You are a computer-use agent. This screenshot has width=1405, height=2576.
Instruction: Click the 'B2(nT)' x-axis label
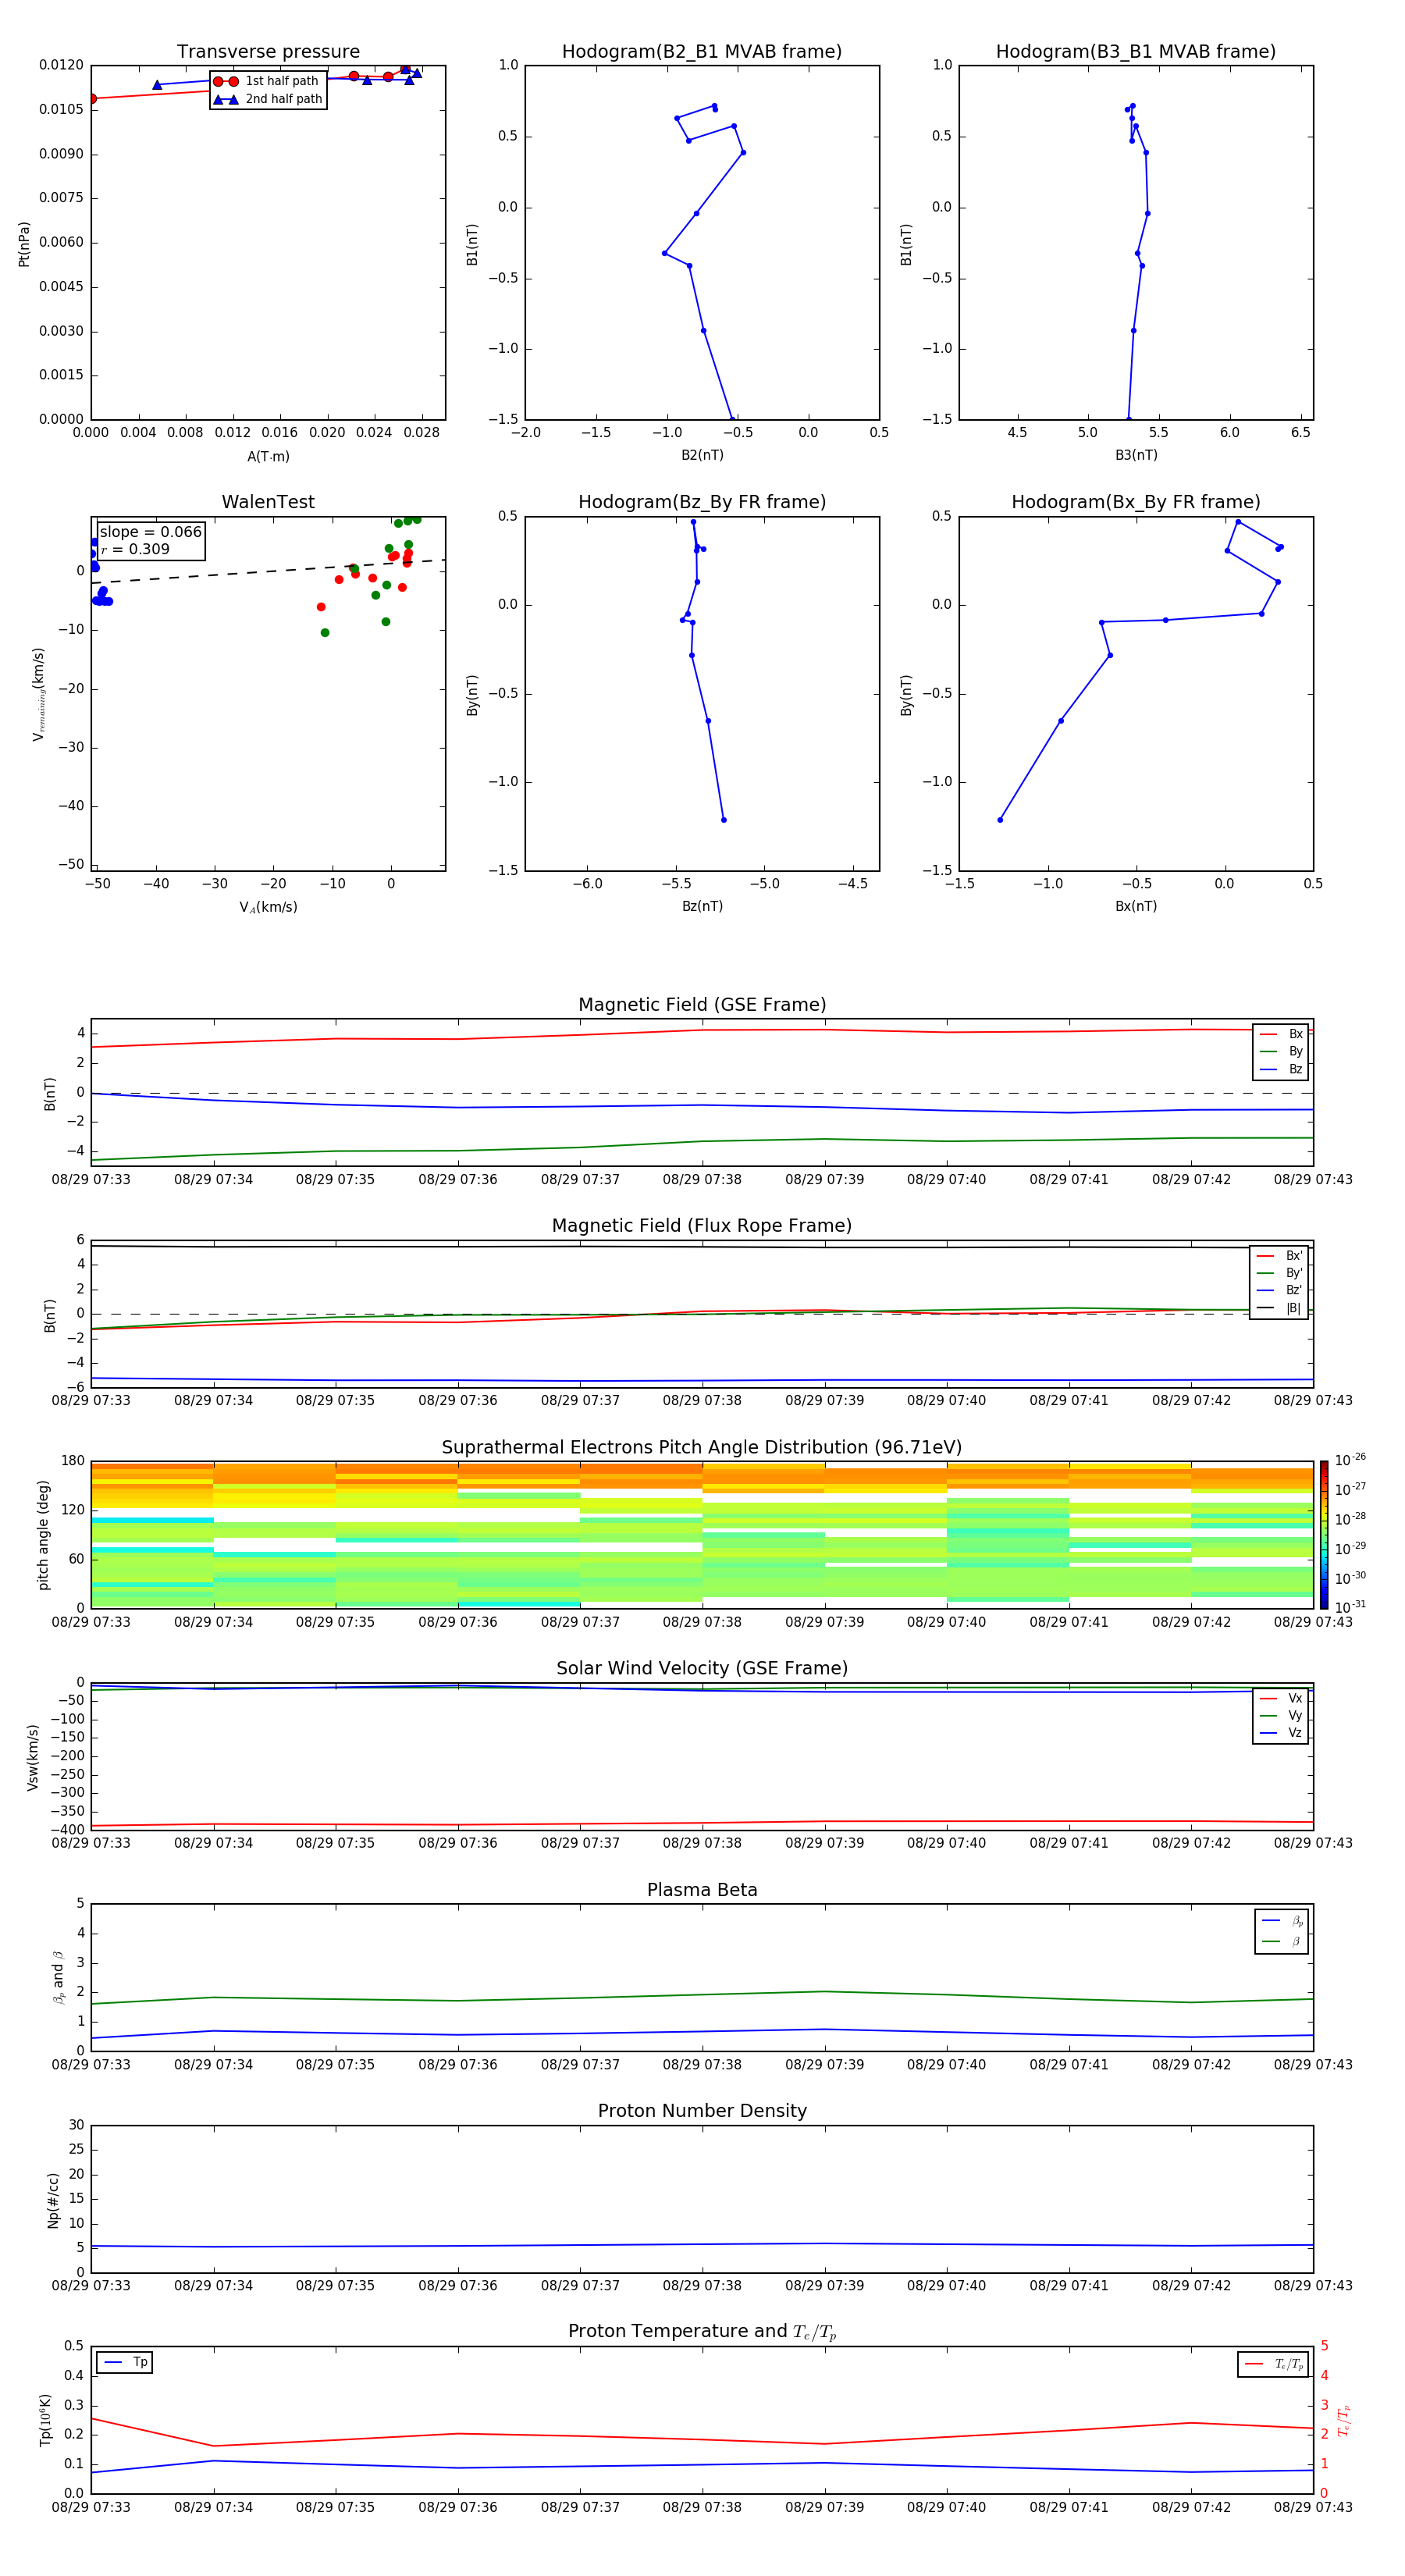(702, 455)
